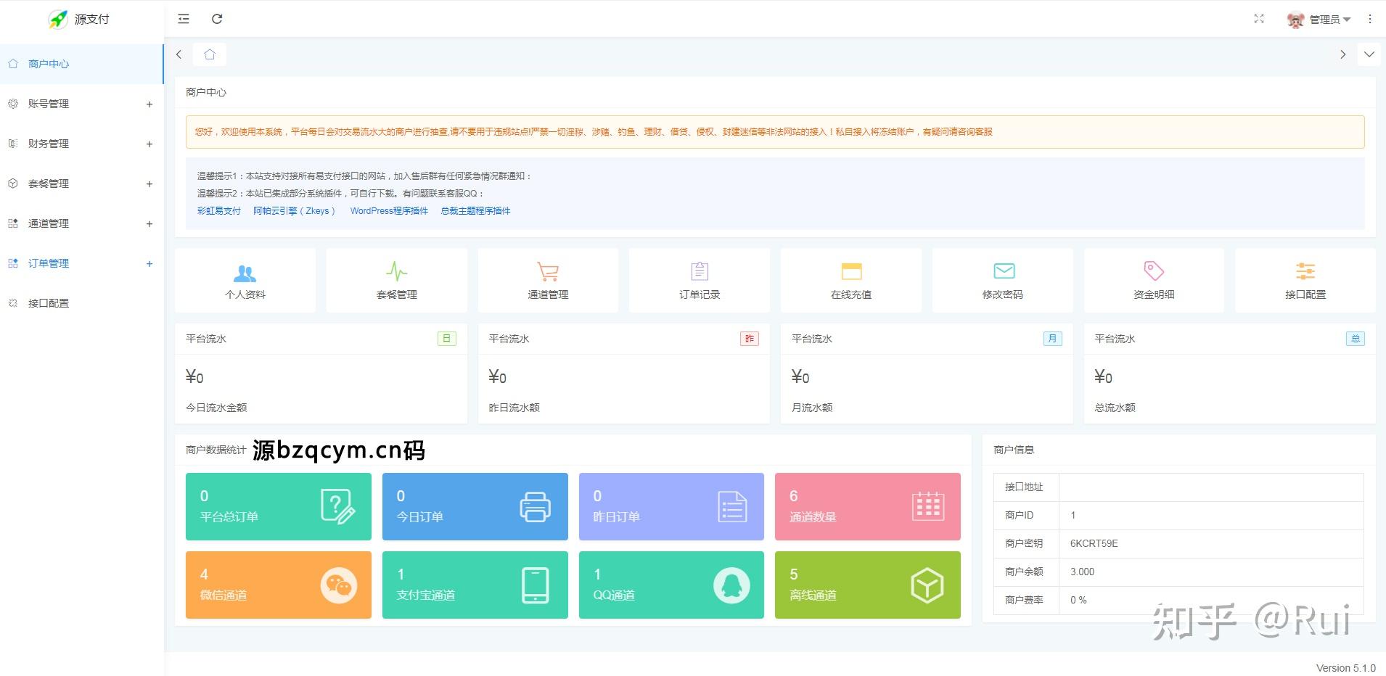The image size is (1386, 676).
Task: Open 通道管理 sidebar menu
Action: point(82,223)
